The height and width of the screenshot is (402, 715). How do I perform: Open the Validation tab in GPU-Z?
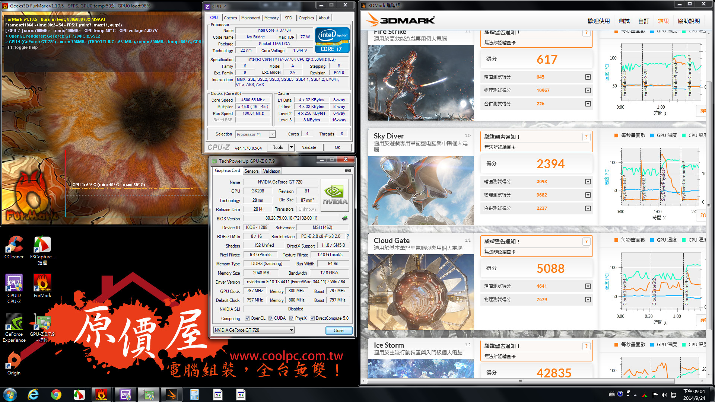(271, 171)
